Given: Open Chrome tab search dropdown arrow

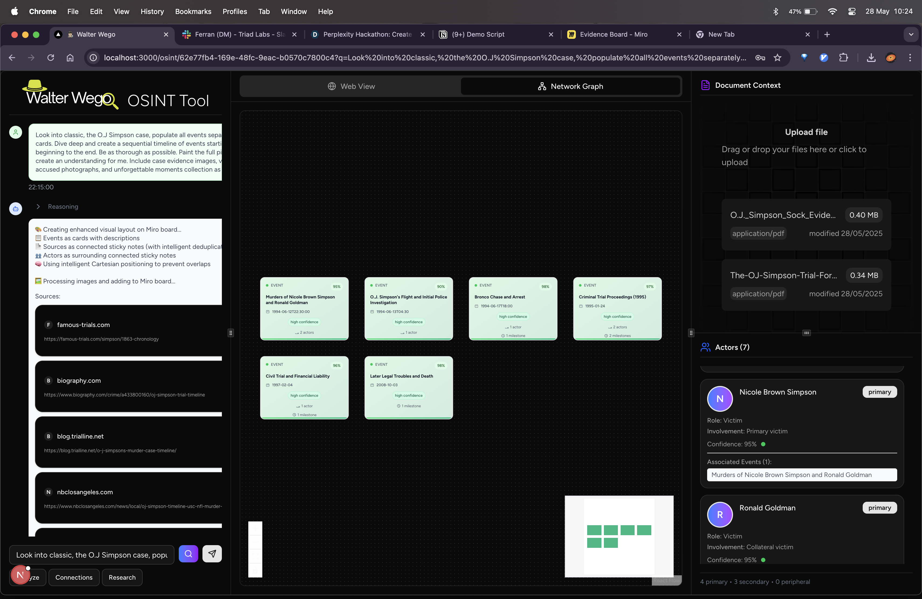Looking at the screenshot, I should coord(911,34).
